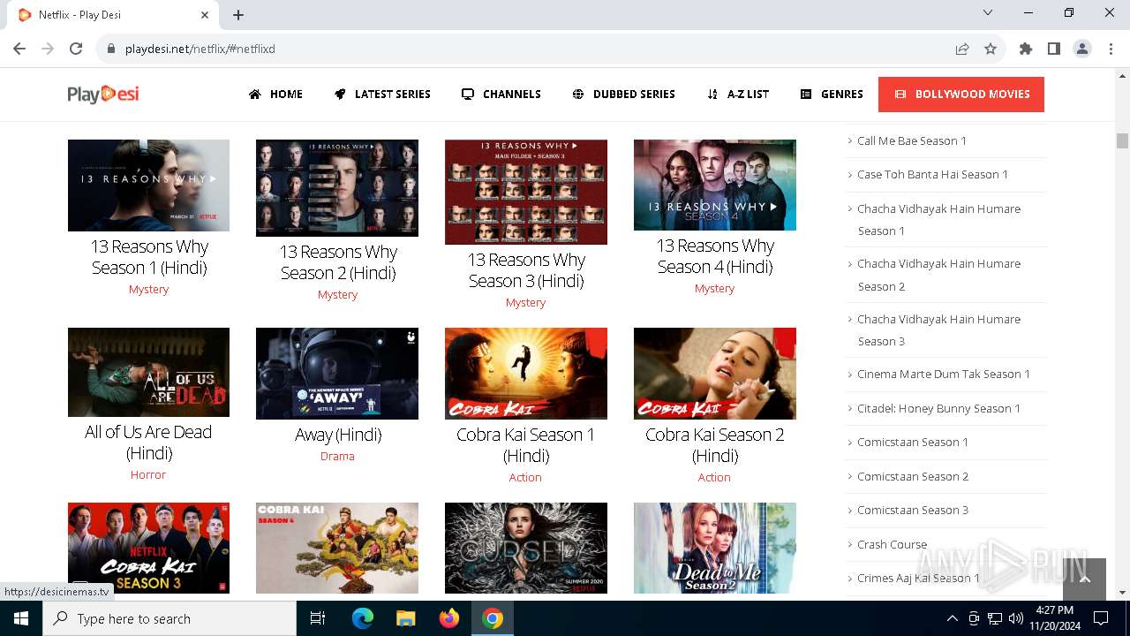Open Task View on the taskbar
This screenshot has height=636, width=1130.
pos(318,618)
